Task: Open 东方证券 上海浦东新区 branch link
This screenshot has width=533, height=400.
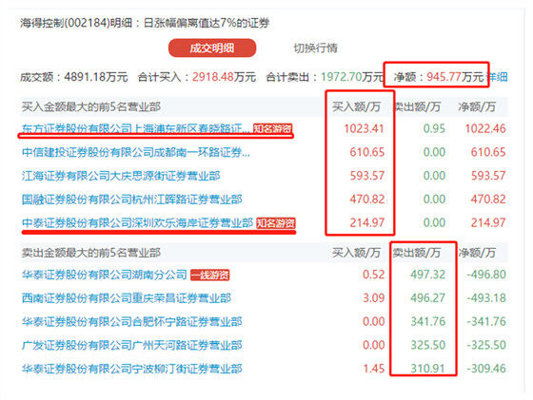Action: pyautogui.click(x=135, y=128)
